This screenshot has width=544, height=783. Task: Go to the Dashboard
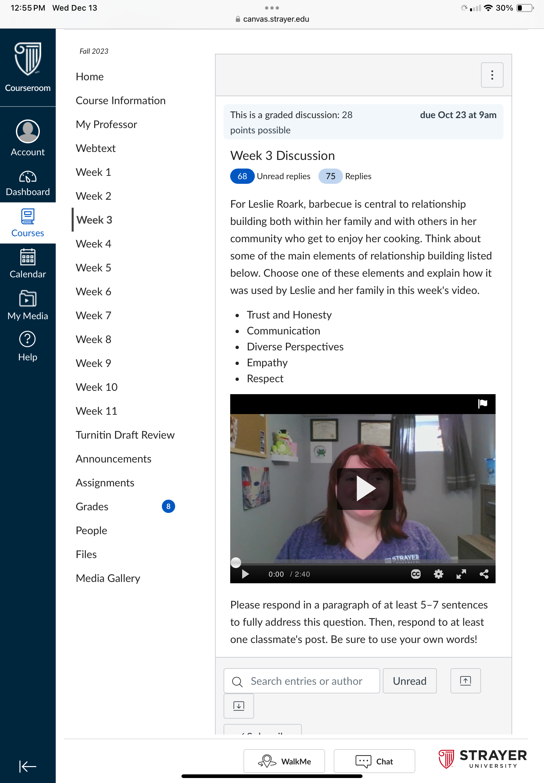[28, 183]
